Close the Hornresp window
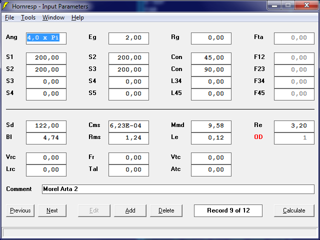This screenshot has height=240, width=320. [x=306, y=5]
